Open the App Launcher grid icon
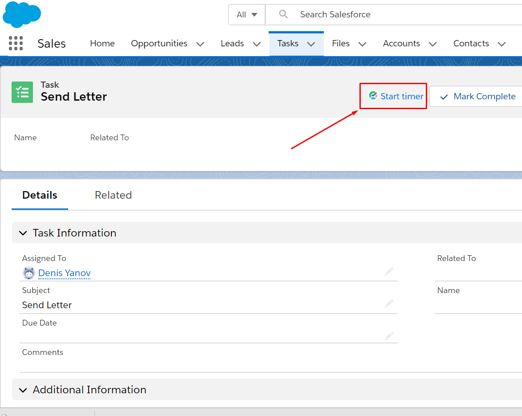Image resolution: width=522 pixels, height=416 pixels. click(16, 43)
